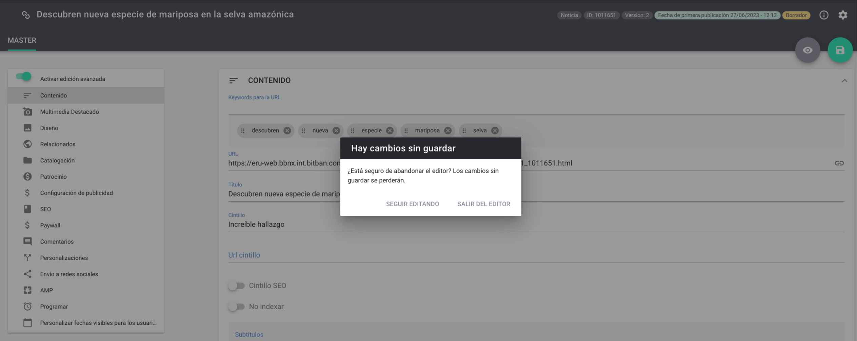
Task: Click drag handle of 'mariposa' chip
Action: (406, 131)
